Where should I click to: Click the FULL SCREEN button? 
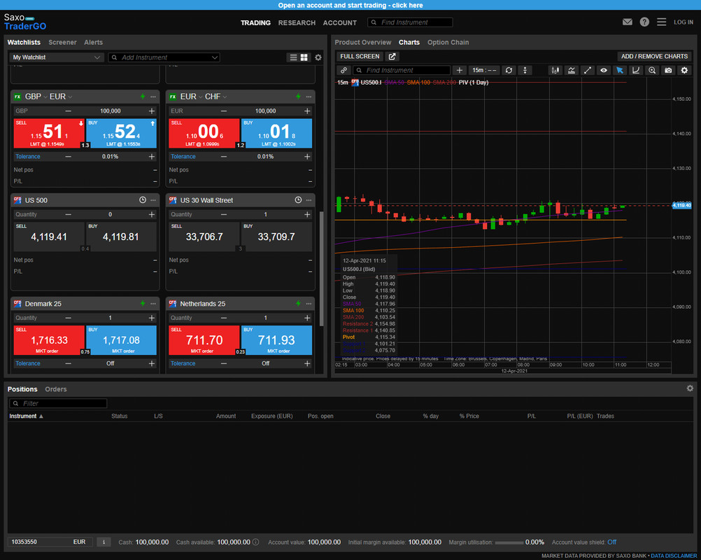point(360,57)
